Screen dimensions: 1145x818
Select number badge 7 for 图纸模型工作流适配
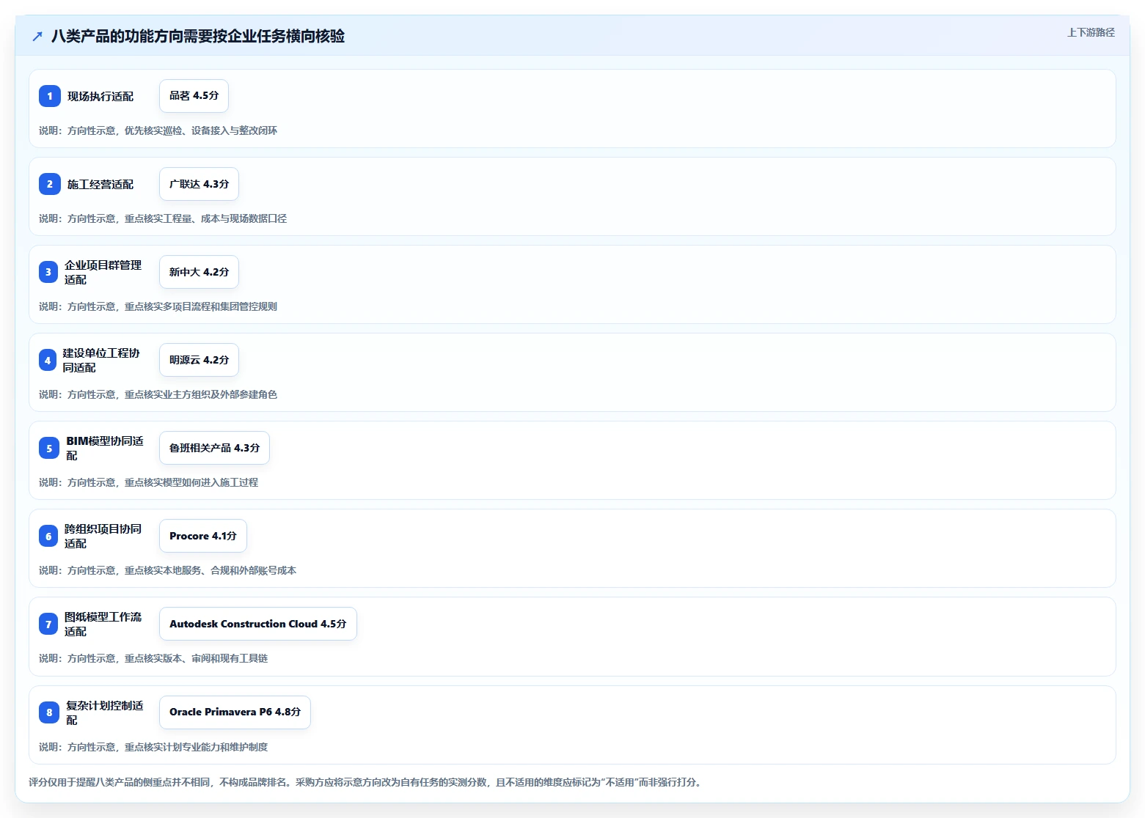[x=48, y=624]
